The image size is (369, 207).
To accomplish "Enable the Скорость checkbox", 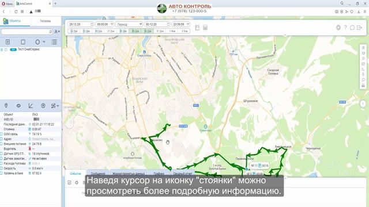I will tap(1, 168).
